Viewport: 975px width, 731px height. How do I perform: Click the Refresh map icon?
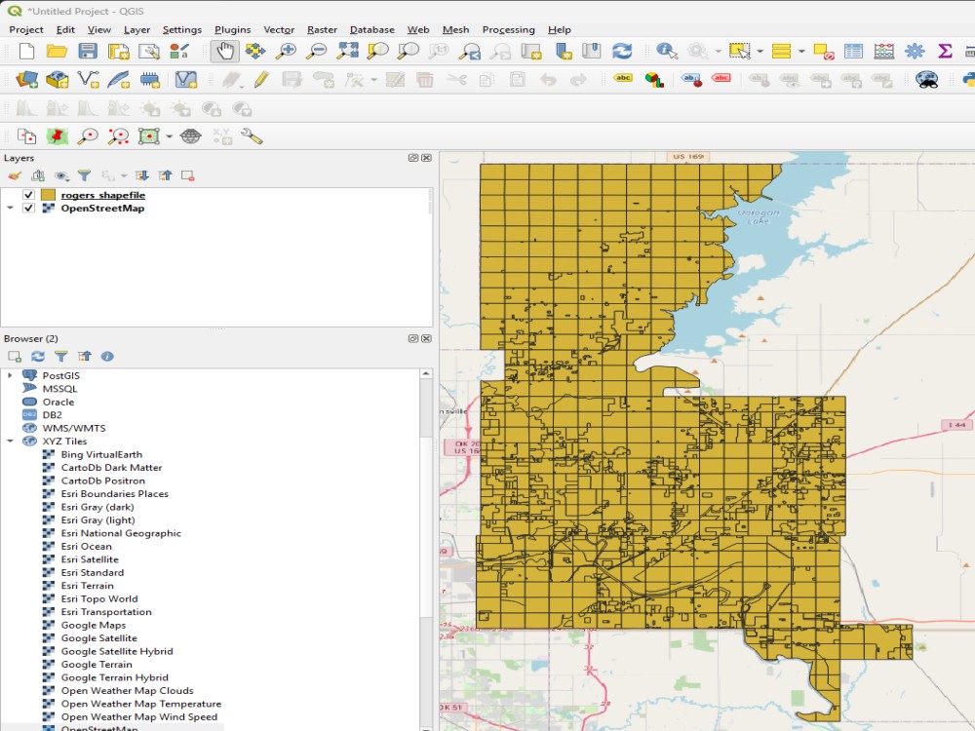[622, 51]
